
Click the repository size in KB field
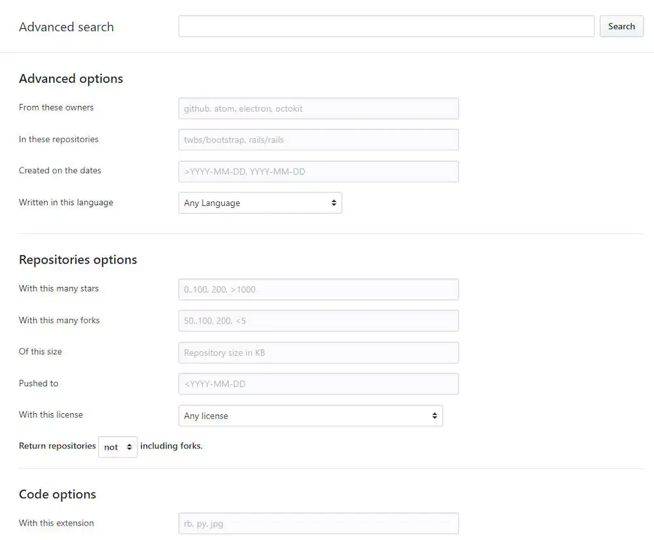318,353
